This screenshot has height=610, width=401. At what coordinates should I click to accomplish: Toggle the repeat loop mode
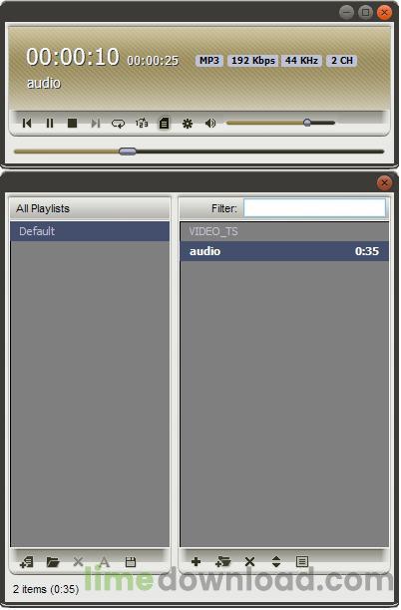[118, 124]
